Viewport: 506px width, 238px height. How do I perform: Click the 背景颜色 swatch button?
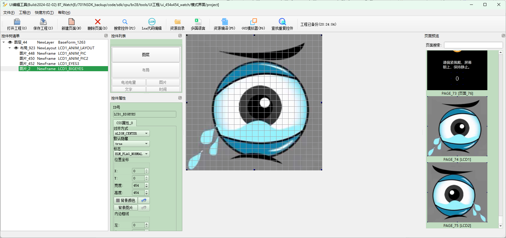pos(126,200)
